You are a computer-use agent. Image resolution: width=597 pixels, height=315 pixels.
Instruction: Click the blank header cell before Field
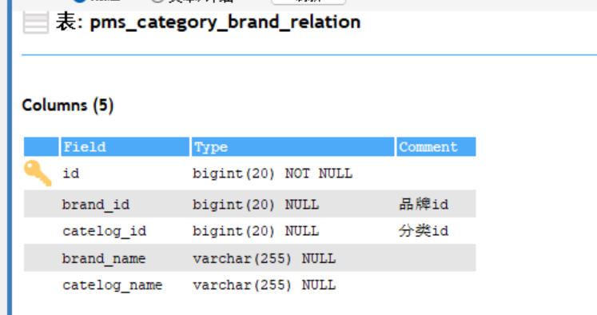pos(41,147)
